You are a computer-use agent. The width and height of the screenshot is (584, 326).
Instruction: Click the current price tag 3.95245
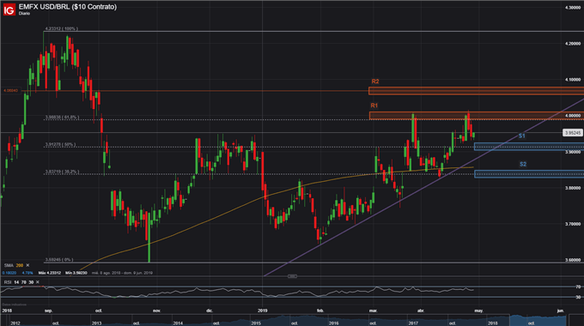[x=573, y=133]
